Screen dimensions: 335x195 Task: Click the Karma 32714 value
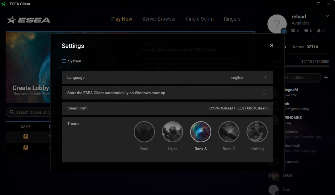click(312, 47)
